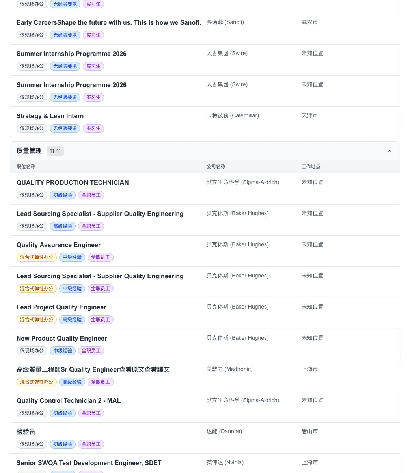Select Sigma-Aldrich in QUALITY PRODUCTION TECHNICIAN row
410x473 pixels.
click(x=243, y=182)
